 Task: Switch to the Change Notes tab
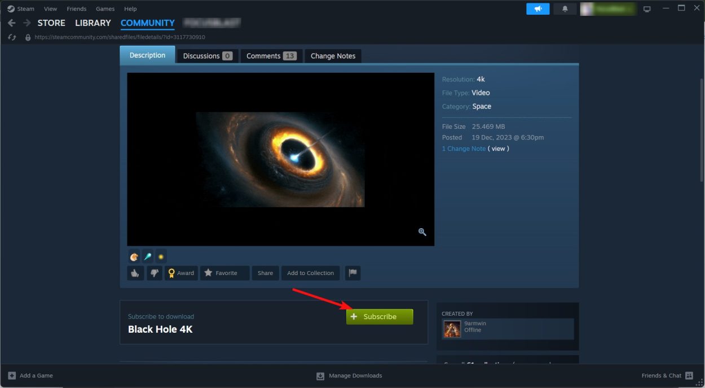(x=333, y=56)
